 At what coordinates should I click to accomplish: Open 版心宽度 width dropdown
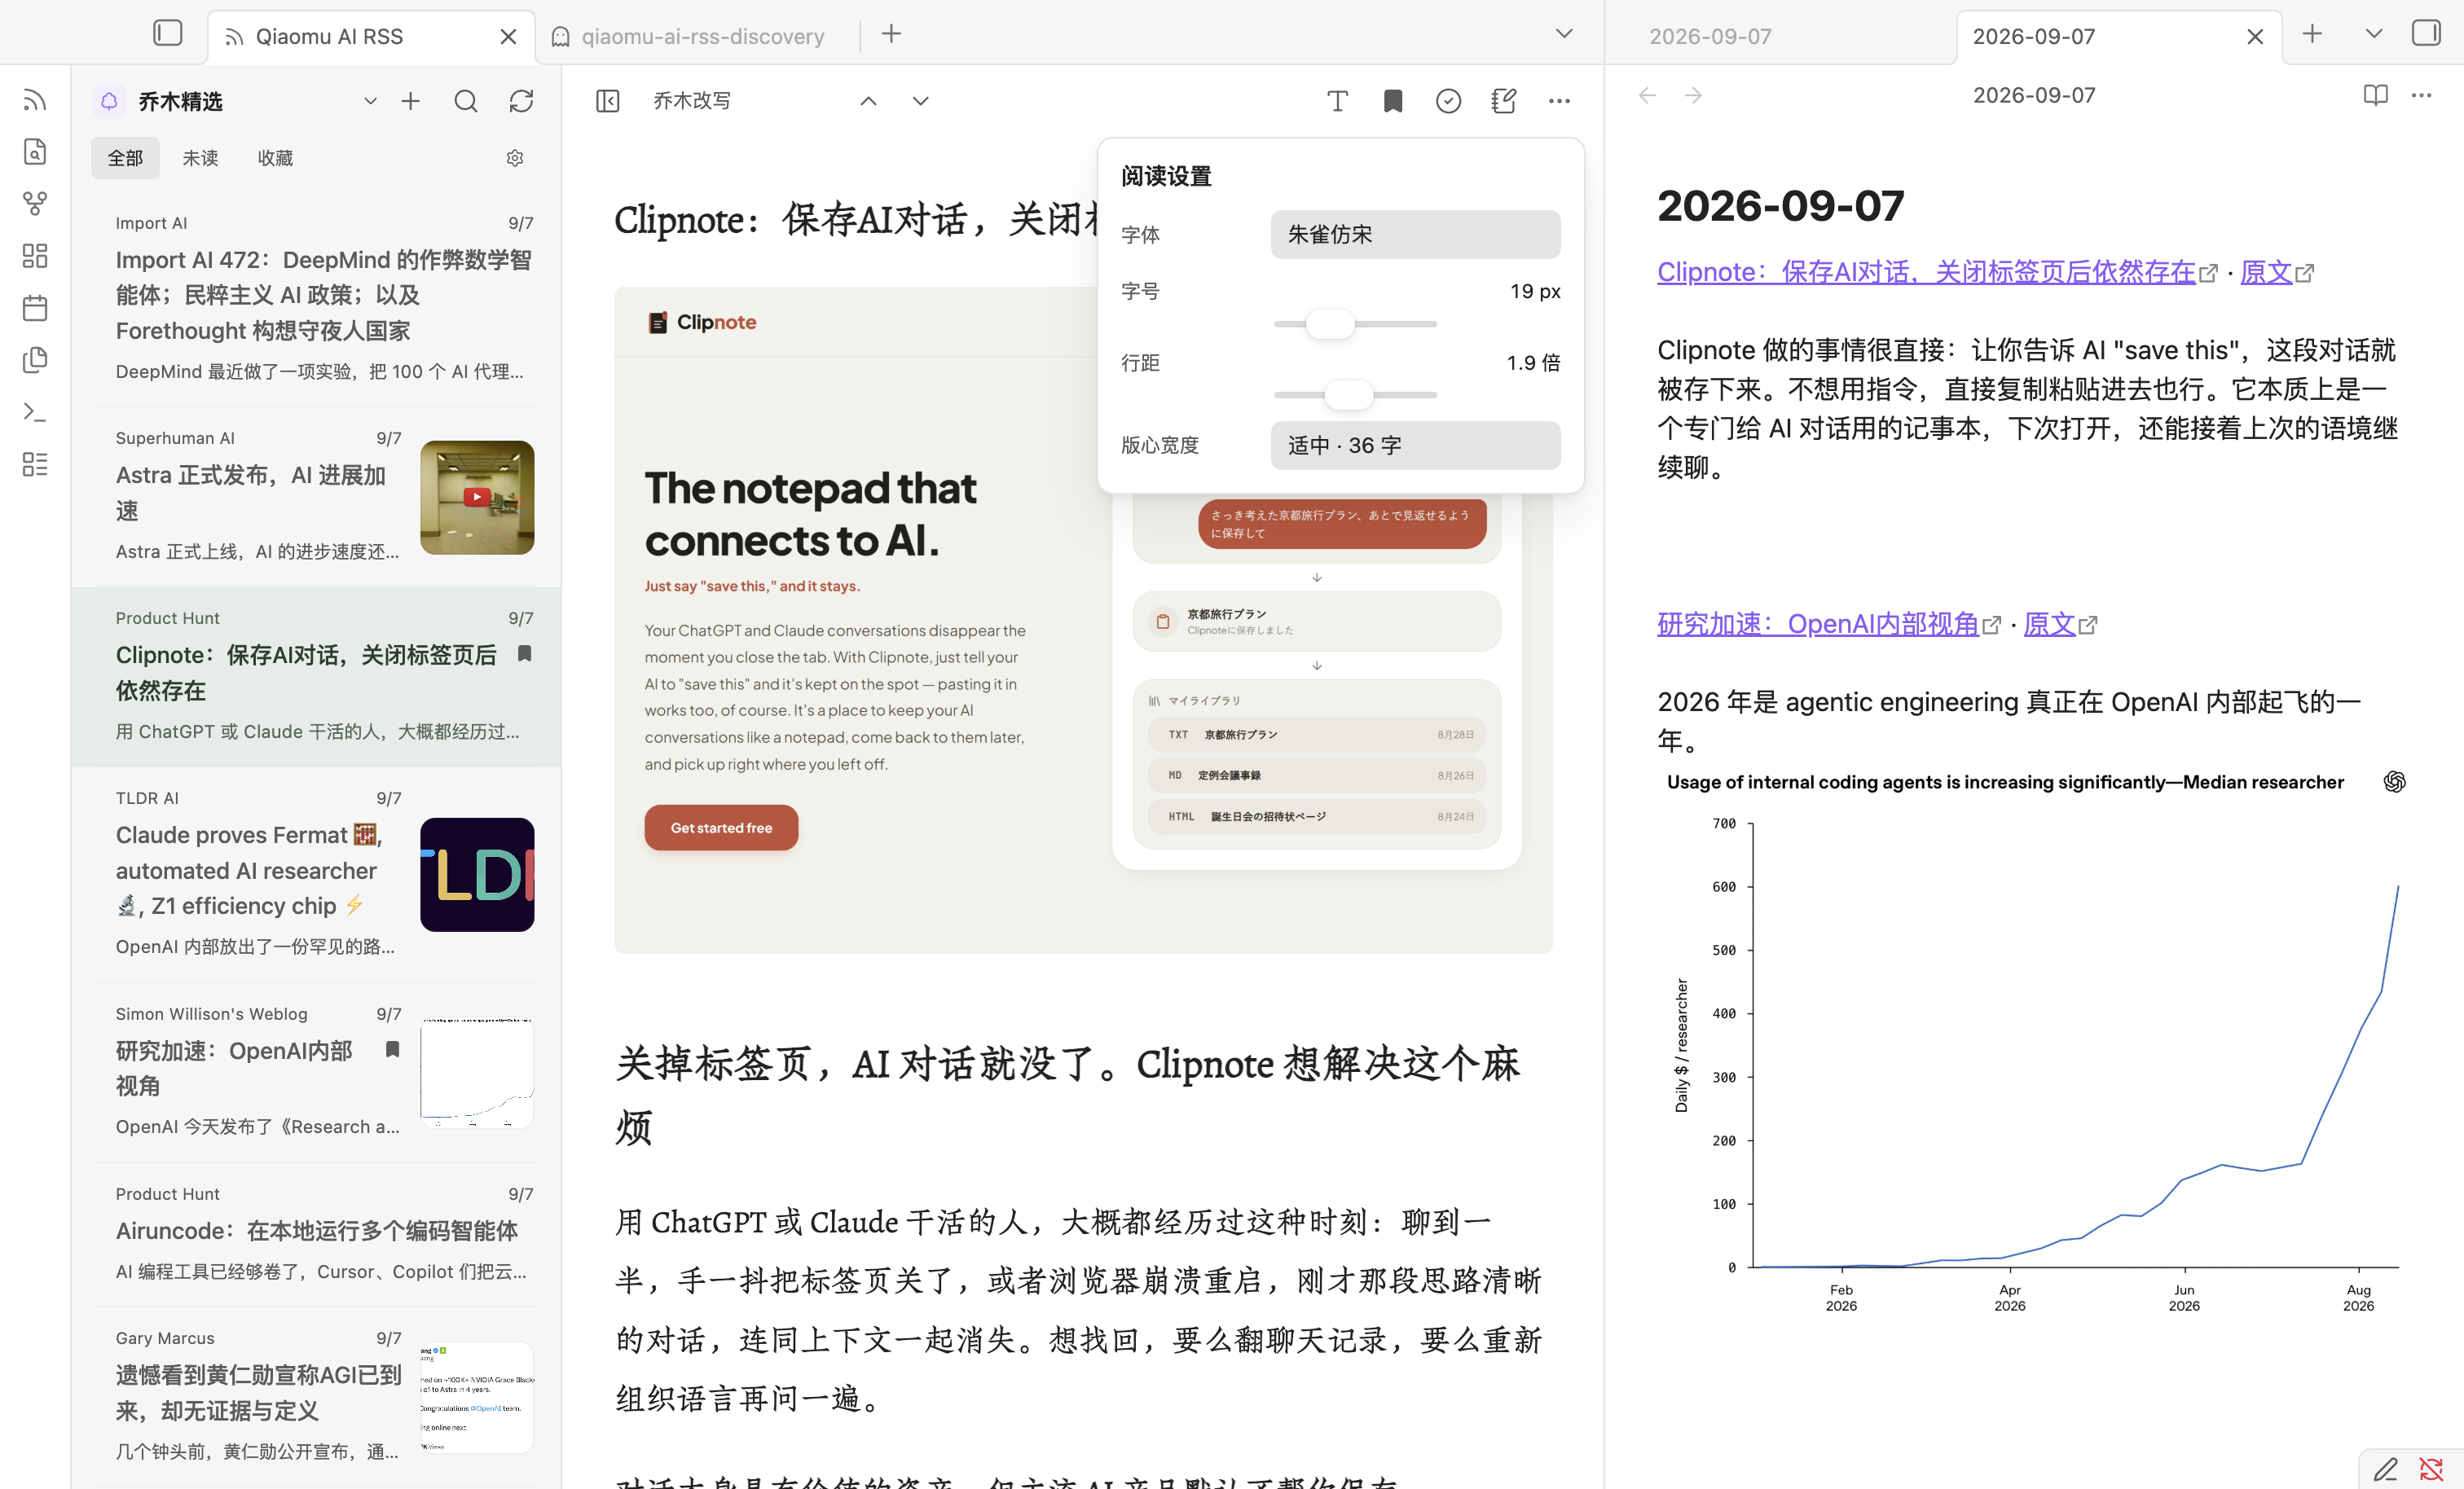pos(1415,445)
